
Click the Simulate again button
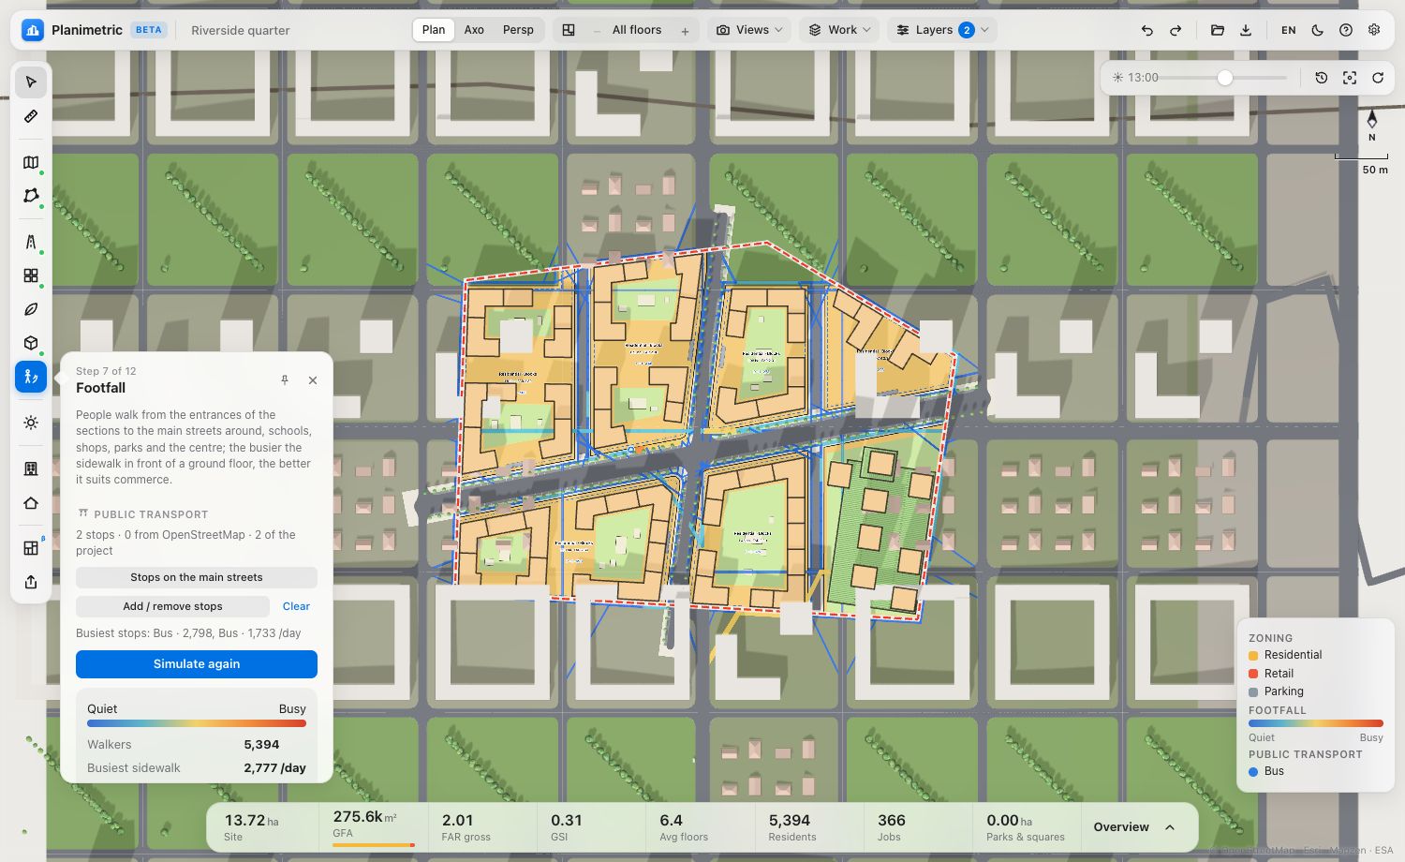coord(197,664)
